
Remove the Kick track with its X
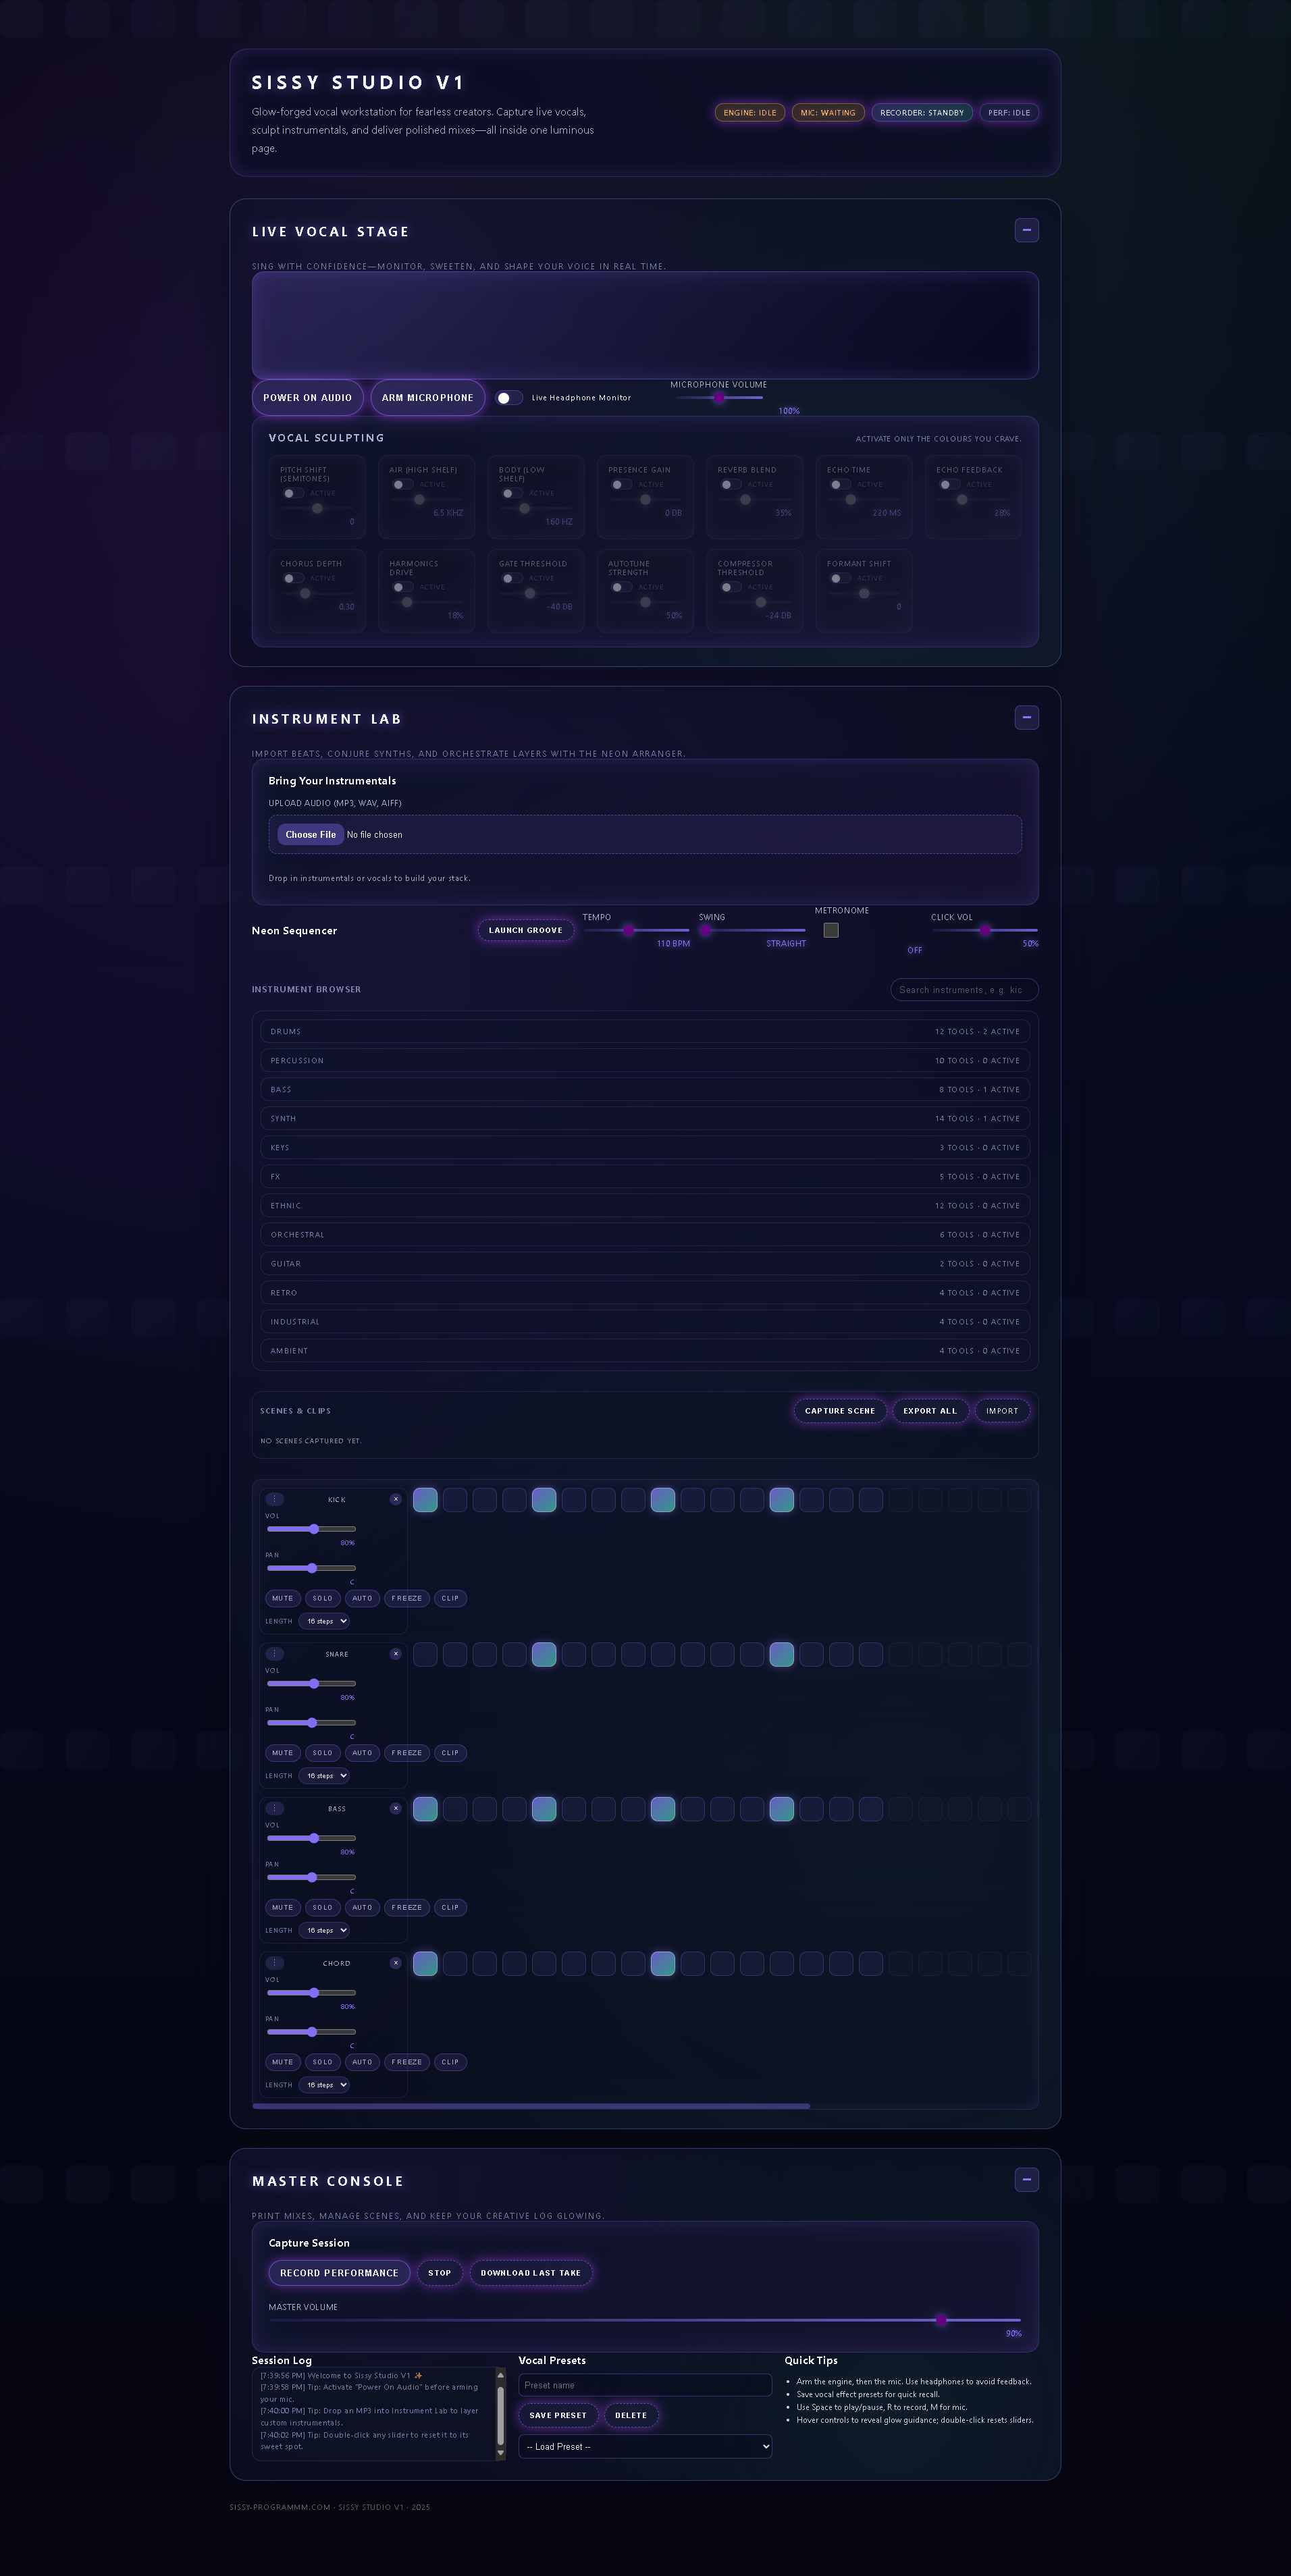click(x=395, y=1499)
